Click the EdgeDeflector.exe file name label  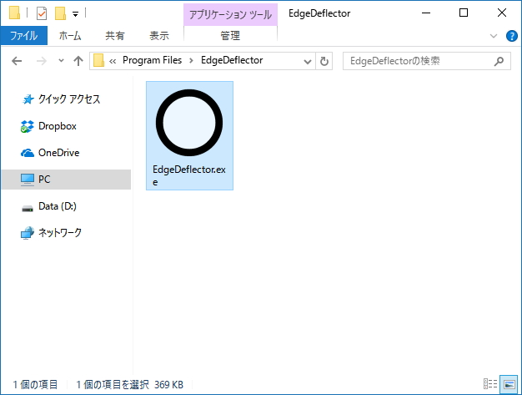point(189,175)
